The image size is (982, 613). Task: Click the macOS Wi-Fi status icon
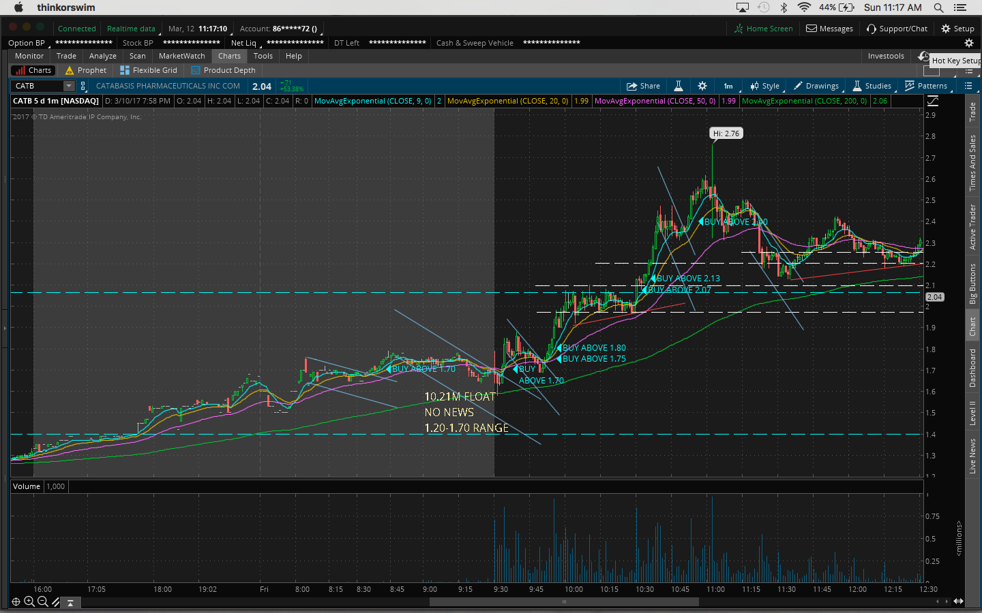click(x=804, y=7)
